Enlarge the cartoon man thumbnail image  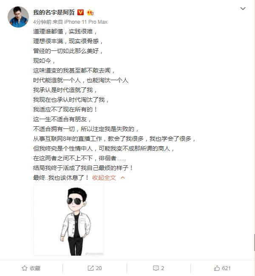click(69, 220)
